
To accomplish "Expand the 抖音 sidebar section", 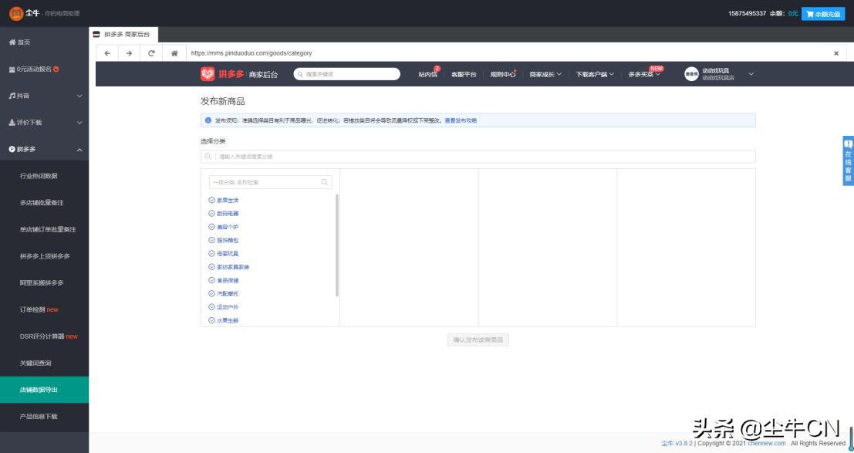I will [x=44, y=96].
